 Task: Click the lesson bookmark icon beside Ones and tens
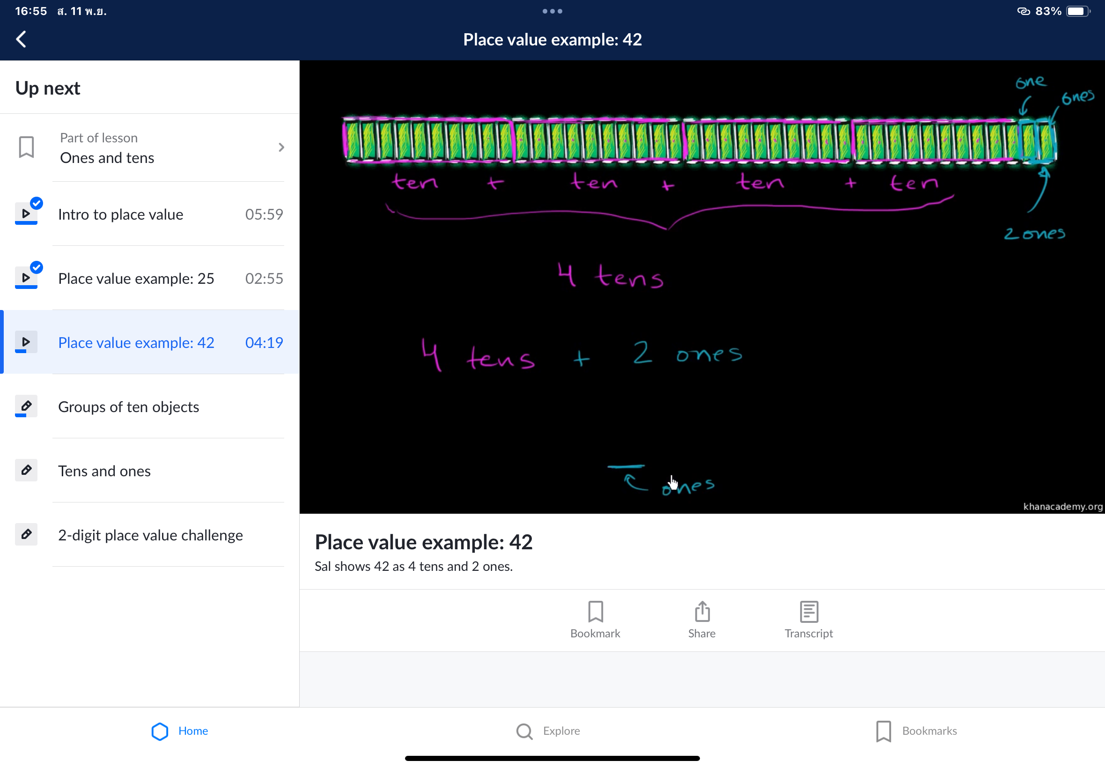click(27, 147)
